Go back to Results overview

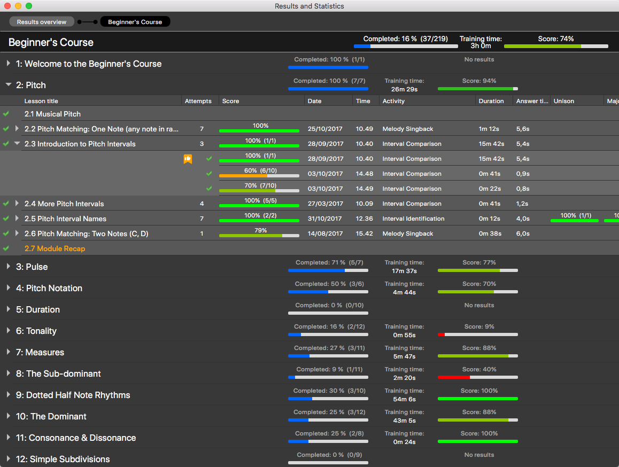point(42,22)
